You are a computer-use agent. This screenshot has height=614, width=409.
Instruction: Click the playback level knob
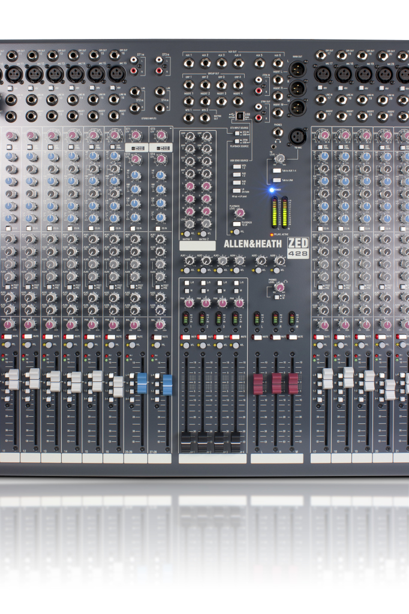click(x=240, y=213)
